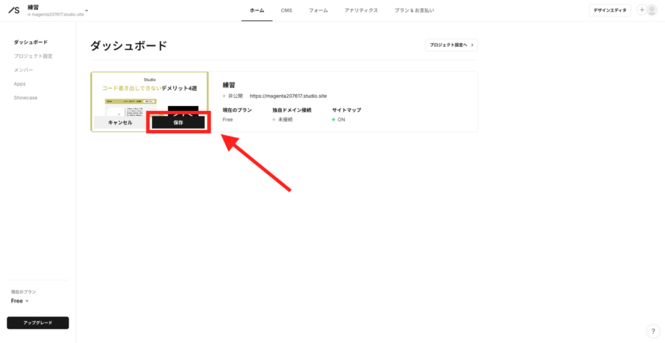Open the デザインエディタ button

609,10
